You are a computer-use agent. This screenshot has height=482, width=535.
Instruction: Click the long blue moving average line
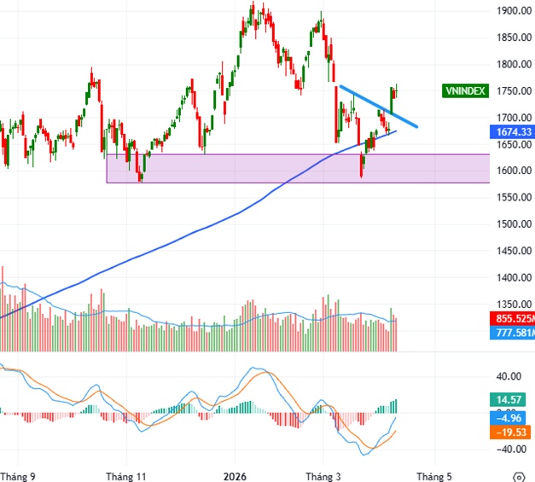tap(213, 212)
